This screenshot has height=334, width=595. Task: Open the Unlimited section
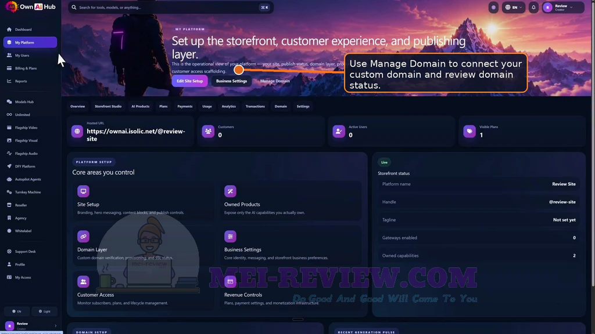point(30,115)
